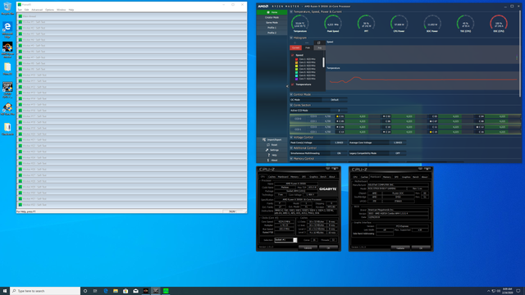Open Help in Ryzen Master sidebar
Viewport: 525px width, 295px height.
[272, 155]
